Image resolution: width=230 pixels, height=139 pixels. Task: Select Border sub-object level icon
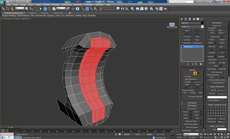coord(192,73)
